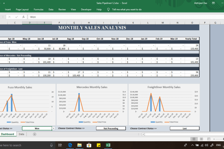Select the Won contract status cell
Viewport: 224px width, 149px height.
[x=37, y=128]
